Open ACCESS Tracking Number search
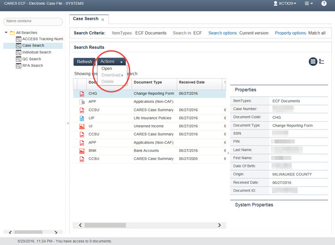 (x=42, y=39)
